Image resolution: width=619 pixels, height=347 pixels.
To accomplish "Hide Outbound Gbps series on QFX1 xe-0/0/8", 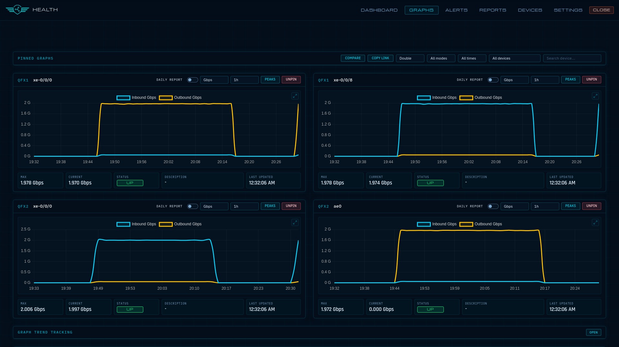I will (481, 98).
